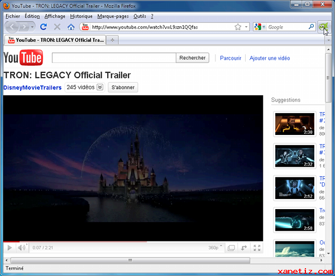Toggle the wide player size icon

click(x=231, y=248)
